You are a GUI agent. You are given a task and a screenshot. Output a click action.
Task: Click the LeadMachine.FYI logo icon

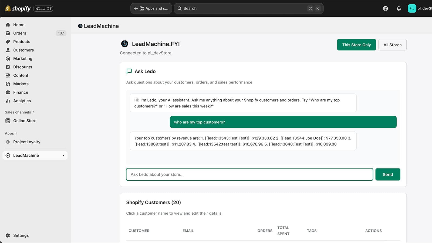click(x=124, y=44)
